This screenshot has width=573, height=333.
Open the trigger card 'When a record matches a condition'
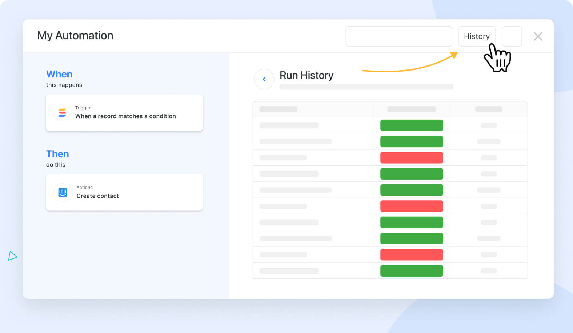124,113
